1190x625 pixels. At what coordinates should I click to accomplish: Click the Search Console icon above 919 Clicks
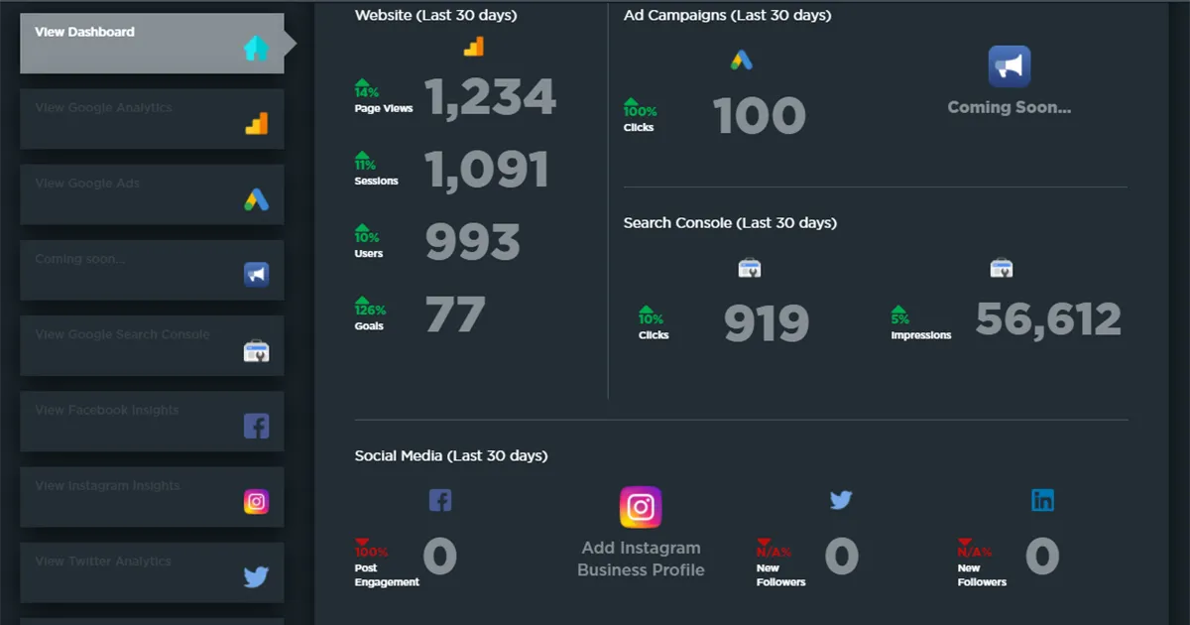point(750,267)
